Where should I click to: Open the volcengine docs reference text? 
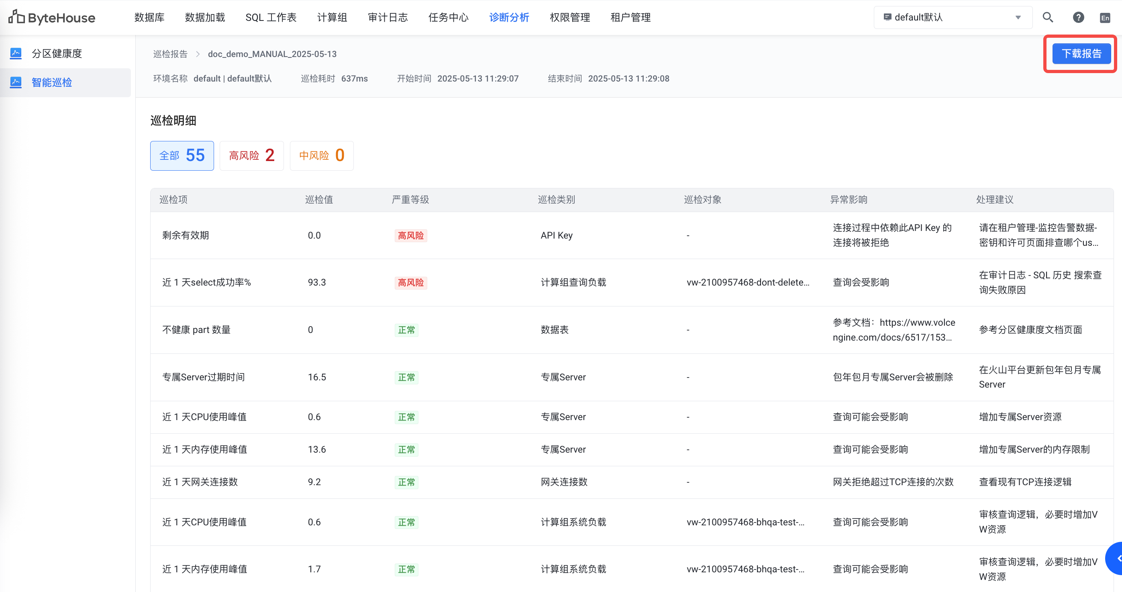tap(894, 330)
